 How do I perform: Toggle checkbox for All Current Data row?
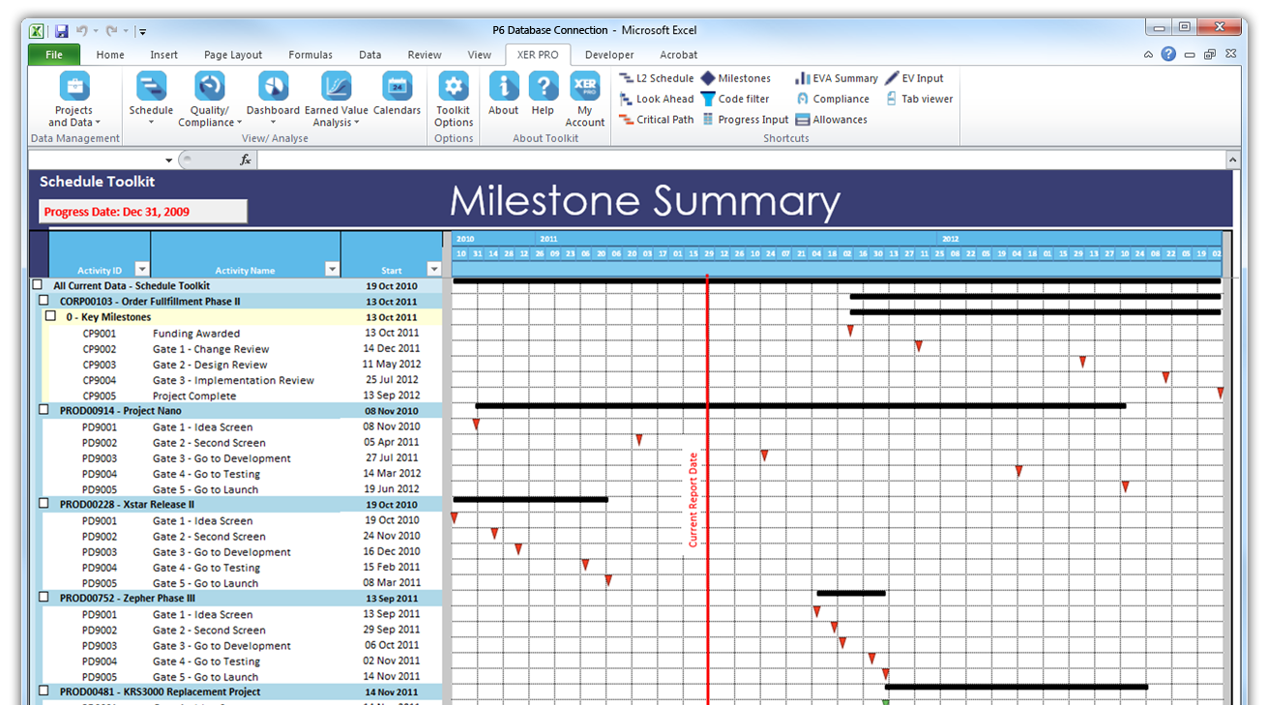click(x=38, y=285)
